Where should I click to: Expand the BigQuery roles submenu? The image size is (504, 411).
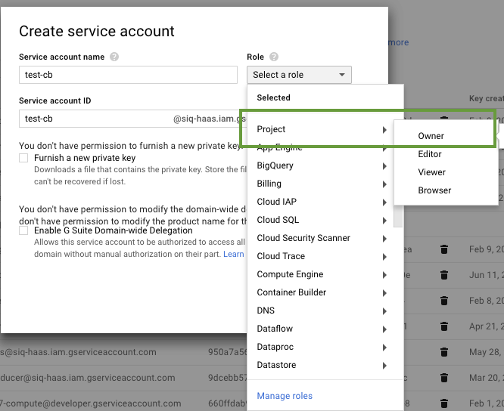(321, 165)
